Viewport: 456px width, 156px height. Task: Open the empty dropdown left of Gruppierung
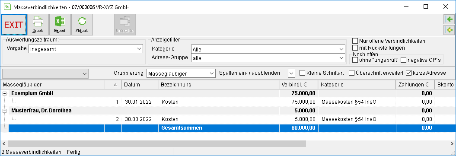tap(45, 74)
